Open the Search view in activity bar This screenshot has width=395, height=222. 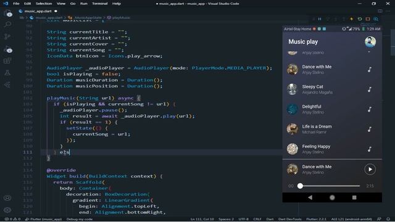pos(7,25)
